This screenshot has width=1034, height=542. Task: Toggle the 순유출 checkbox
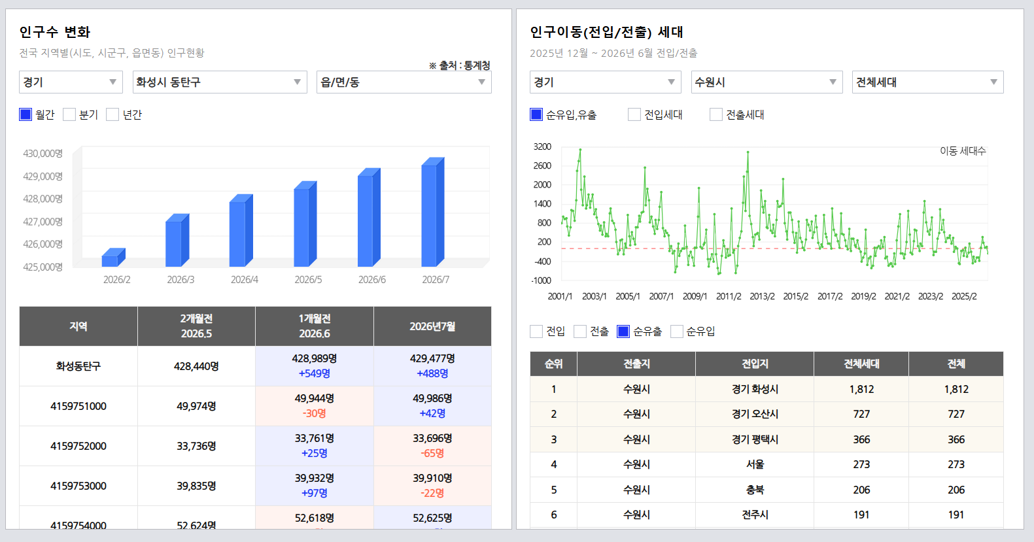[x=623, y=331]
